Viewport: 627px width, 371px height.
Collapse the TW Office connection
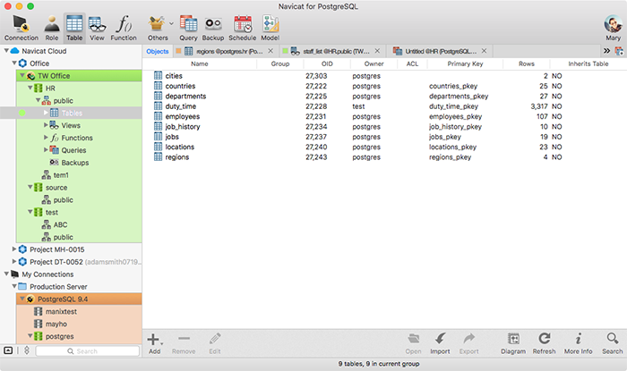[22, 75]
